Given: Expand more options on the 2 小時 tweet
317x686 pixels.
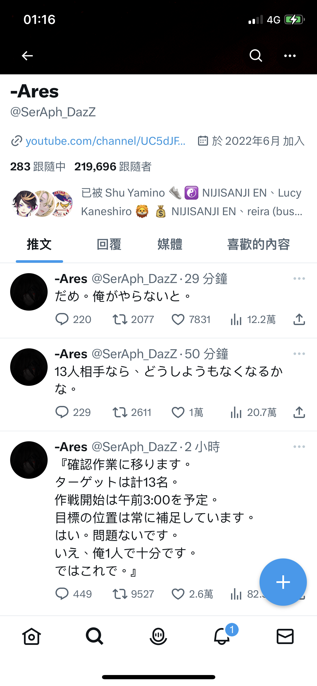Looking at the screenshot, I should 299,447.
